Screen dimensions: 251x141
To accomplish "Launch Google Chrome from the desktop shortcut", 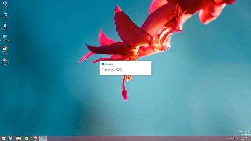I will pyautogui.click(x=5, y=50).
